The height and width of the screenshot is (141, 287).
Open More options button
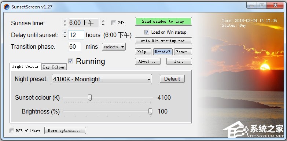coord(65,131)
